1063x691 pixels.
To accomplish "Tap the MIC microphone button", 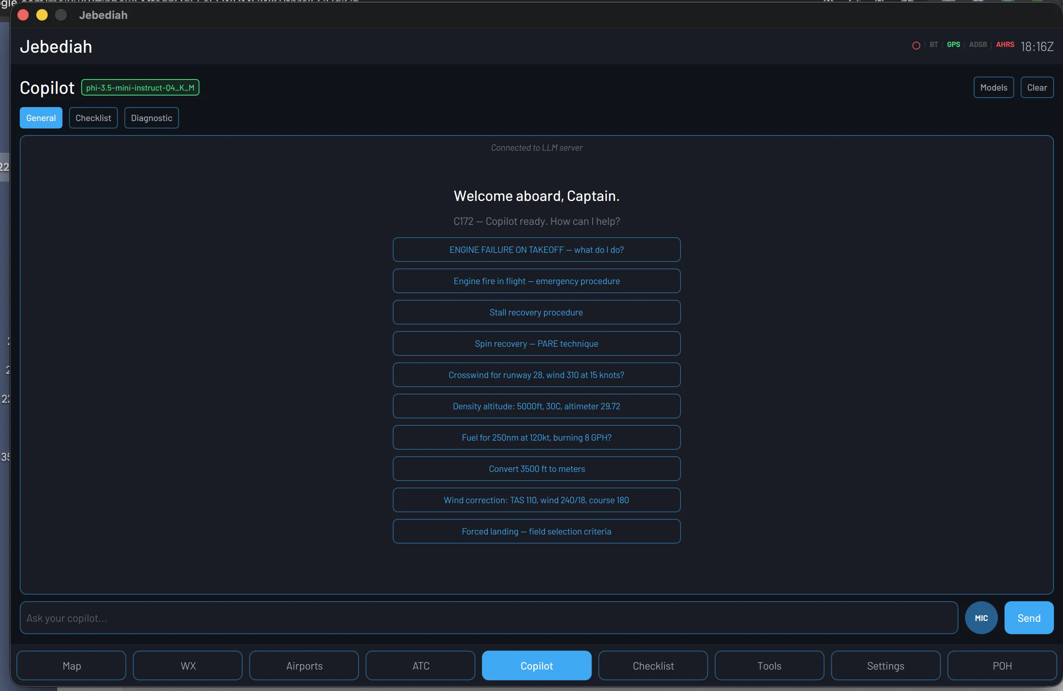I will pyautogui.click(x=981, y=618).
